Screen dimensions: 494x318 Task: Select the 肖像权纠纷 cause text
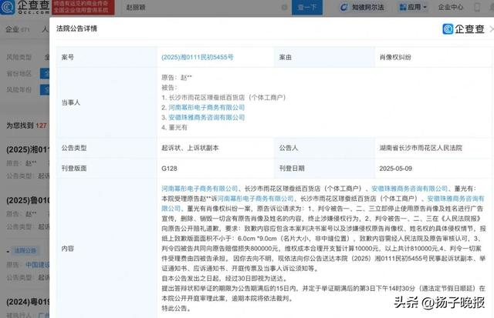(x=395, y=57)
